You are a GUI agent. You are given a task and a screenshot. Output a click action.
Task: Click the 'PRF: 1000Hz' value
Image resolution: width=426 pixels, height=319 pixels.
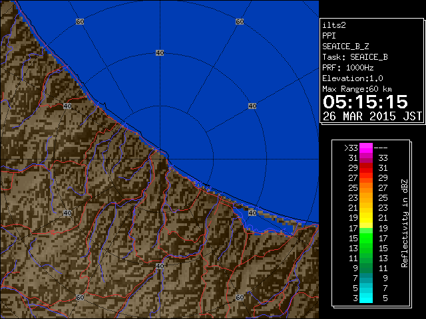pyautogui.click(x=347, y=68)
